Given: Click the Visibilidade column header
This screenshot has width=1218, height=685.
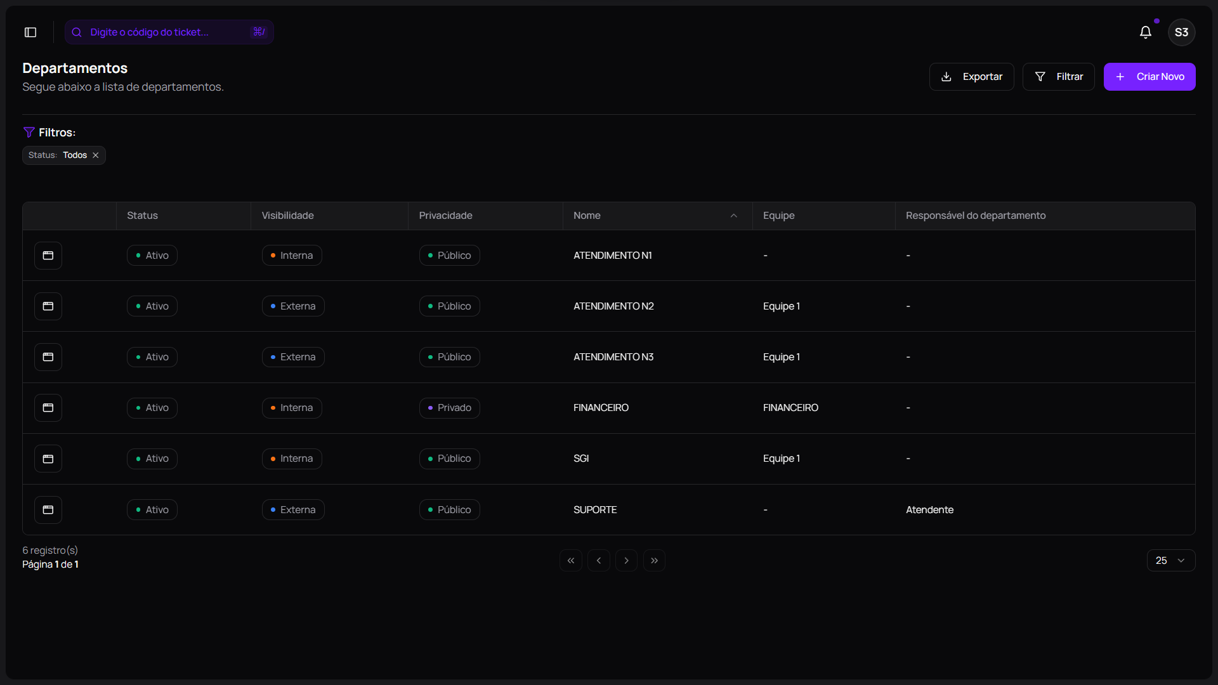Looking at the screenshot, I should 287,216.
